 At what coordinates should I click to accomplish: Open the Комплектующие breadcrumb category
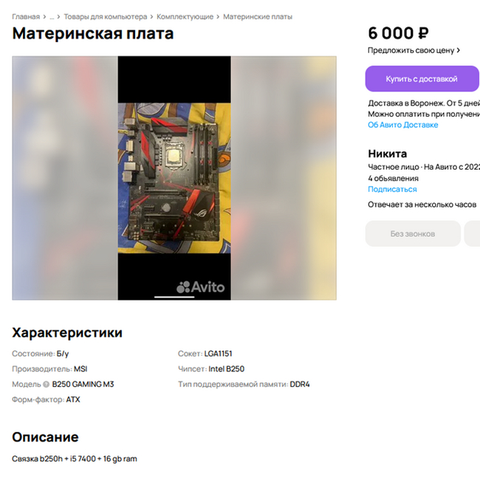tap(185, 17)
